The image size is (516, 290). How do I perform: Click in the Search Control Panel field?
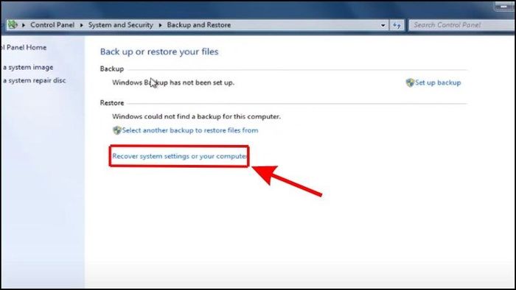[462, 25]
